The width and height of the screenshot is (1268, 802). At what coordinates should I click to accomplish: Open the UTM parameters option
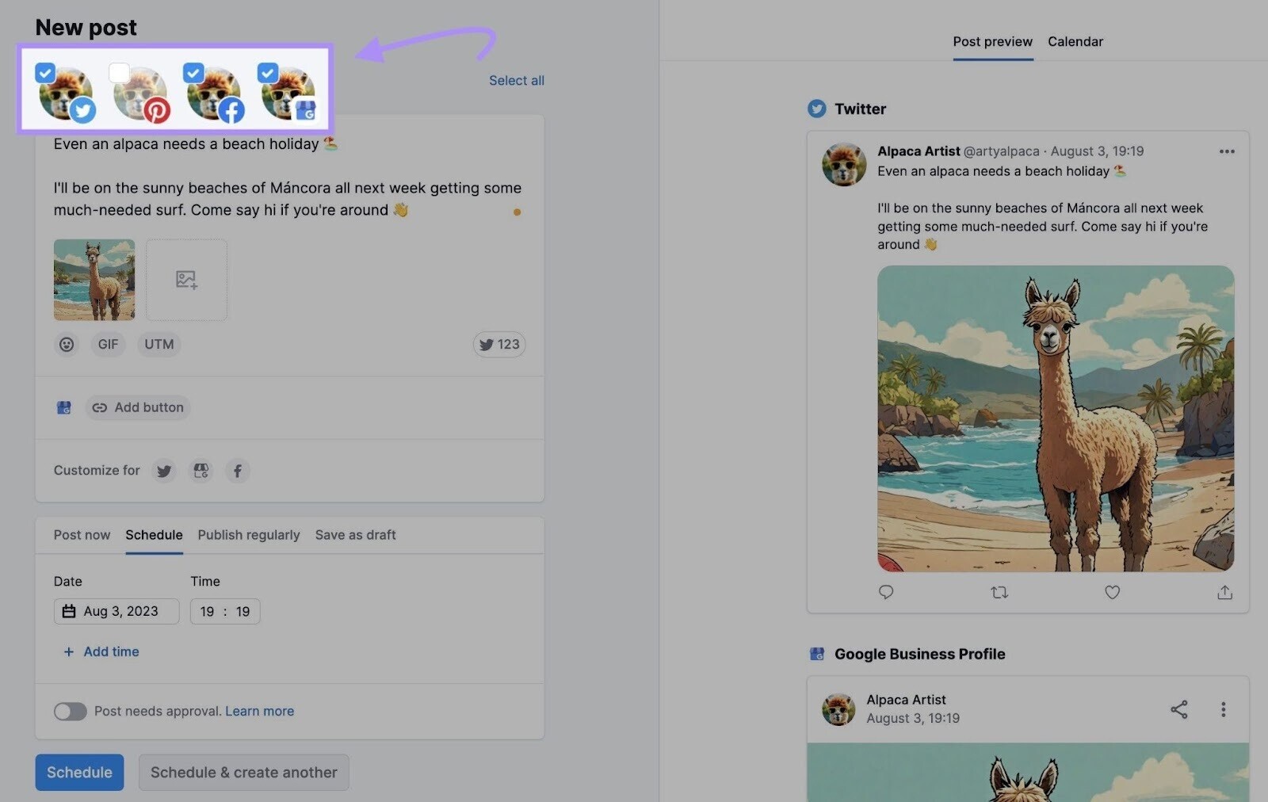pyautogui.click(x=158, y=344)
